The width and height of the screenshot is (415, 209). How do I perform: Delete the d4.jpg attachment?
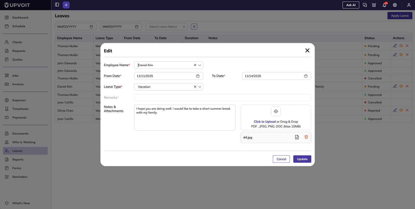point(306,137)
